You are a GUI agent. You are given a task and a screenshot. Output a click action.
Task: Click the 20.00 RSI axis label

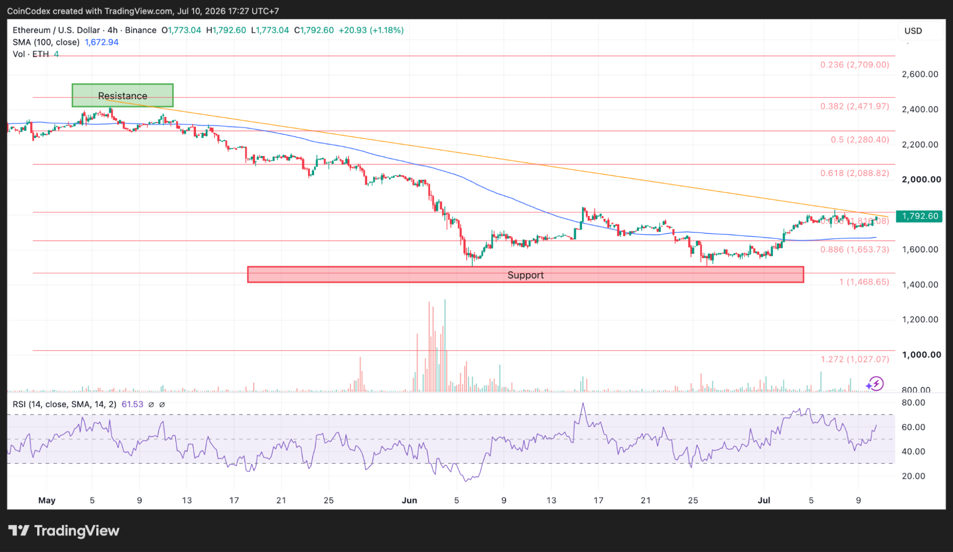coord(913,476)
